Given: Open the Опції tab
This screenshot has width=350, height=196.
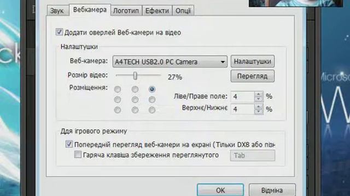Looking at the screenshot, I should click(x=183, y=11).
